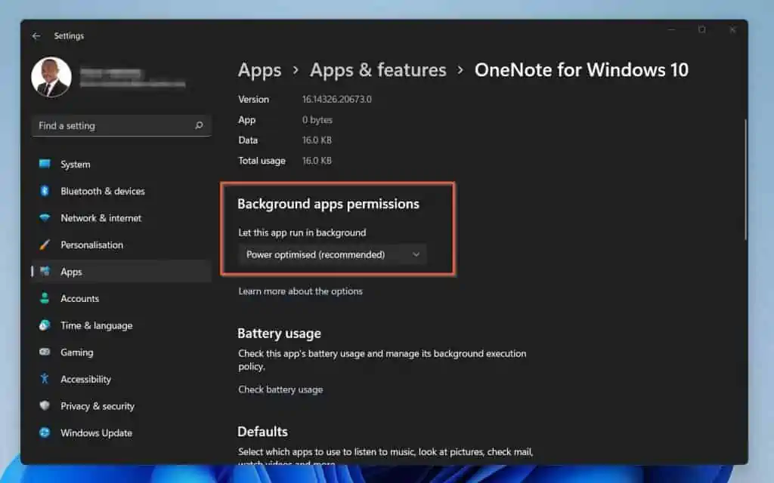This screenshot has height=483, width=774.
Task: Click the search magnifier icon
Action: [199, 126]
